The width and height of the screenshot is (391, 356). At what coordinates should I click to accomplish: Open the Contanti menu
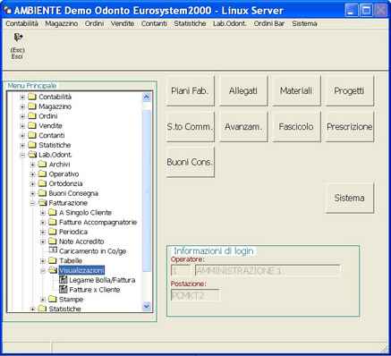pyautogui.click(x=154, y=23)
